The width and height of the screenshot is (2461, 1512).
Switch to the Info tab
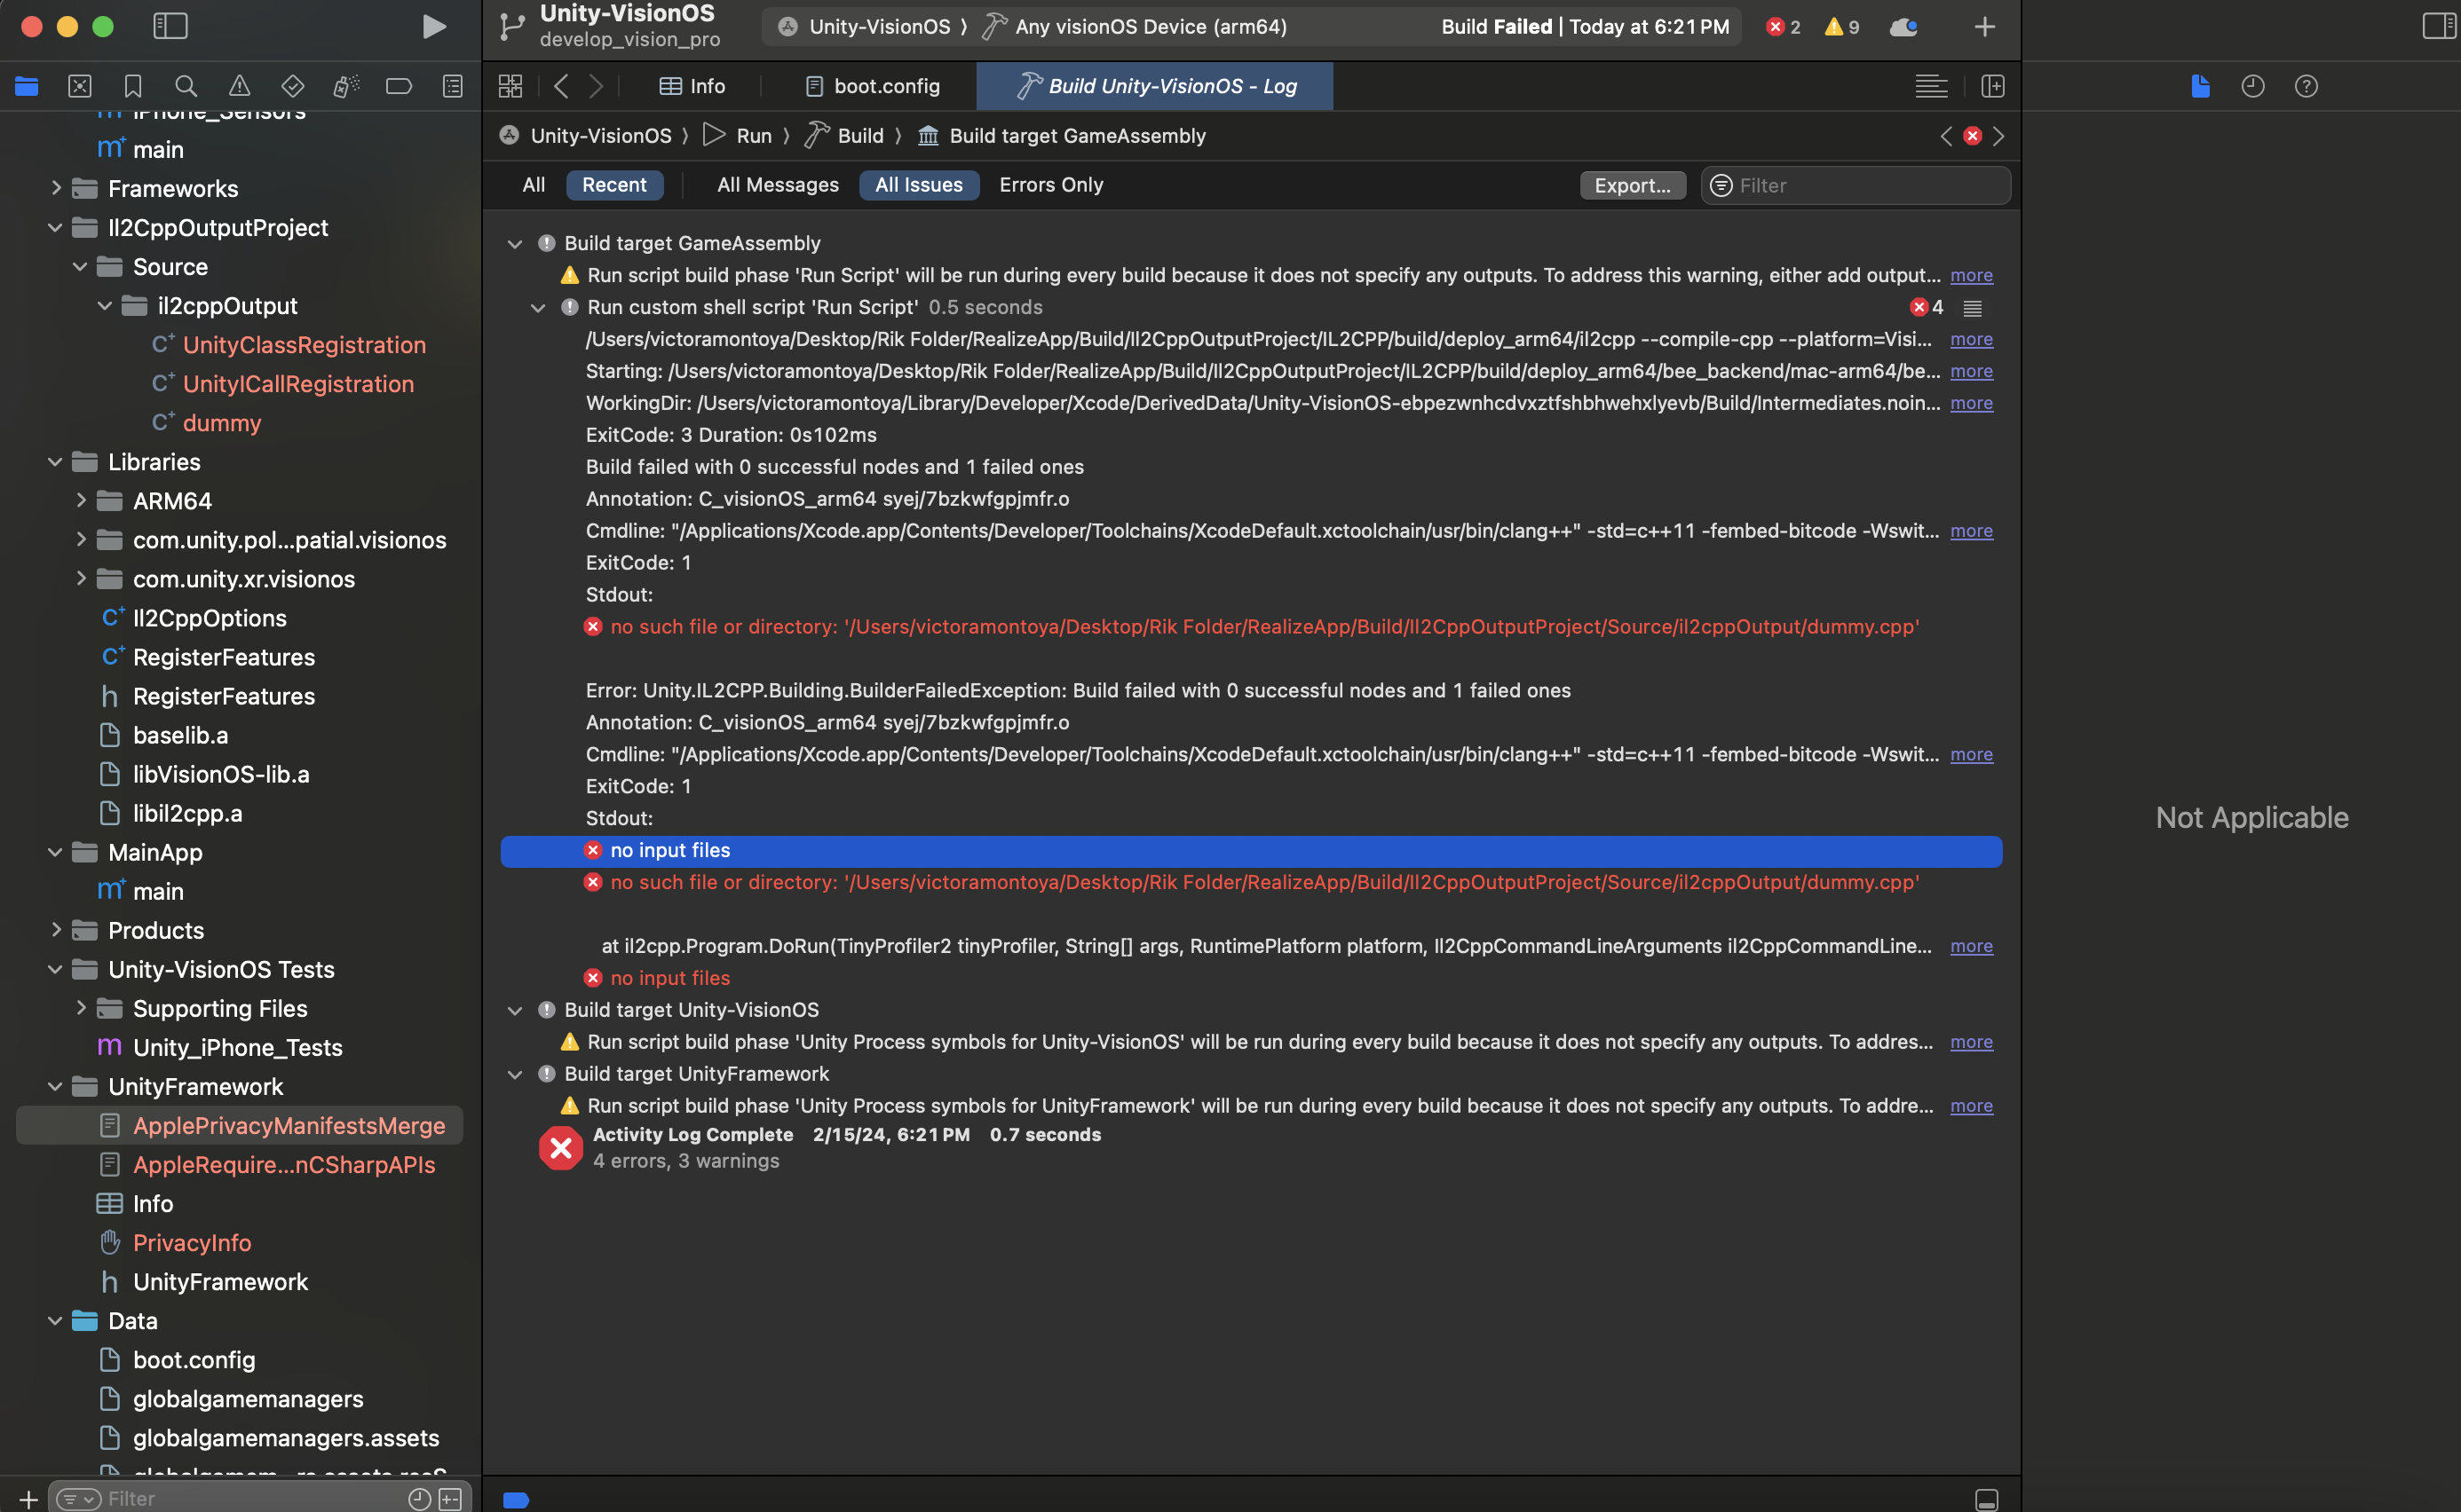pos(692,86)
